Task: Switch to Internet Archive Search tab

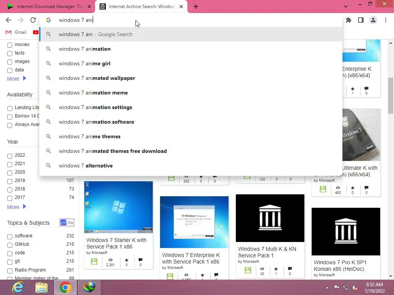Action: click(x=141, y=7)
